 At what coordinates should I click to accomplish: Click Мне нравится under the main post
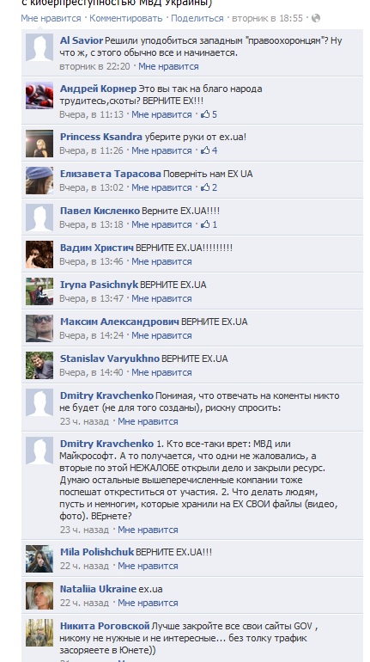[x=51, y=18]
